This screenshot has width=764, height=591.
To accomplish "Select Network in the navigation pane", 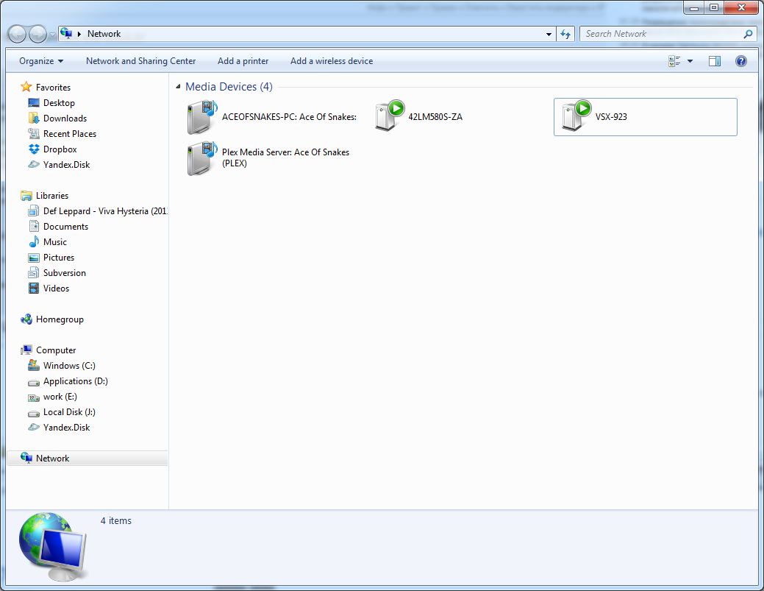I will pyautogui.click(x=88, y=459).
